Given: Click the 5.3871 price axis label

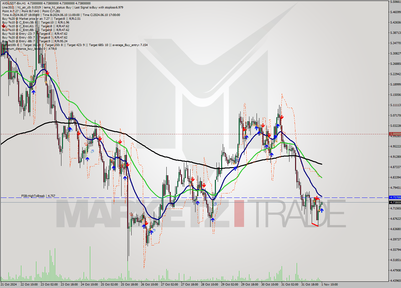Looking at the screenshot, I should pos(395,33).
